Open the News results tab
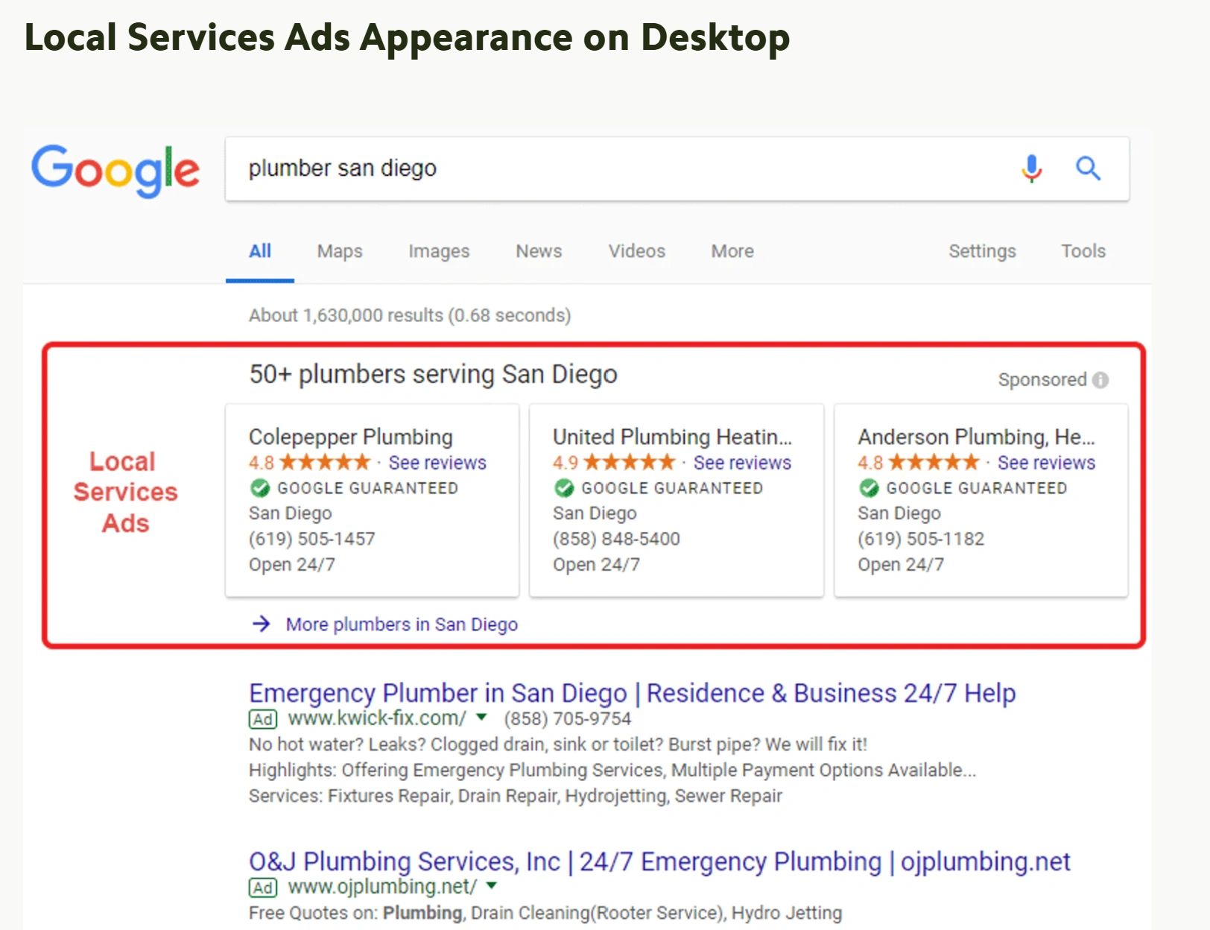This screenshot has width=1210, height=930. click(x=539, y=251)
